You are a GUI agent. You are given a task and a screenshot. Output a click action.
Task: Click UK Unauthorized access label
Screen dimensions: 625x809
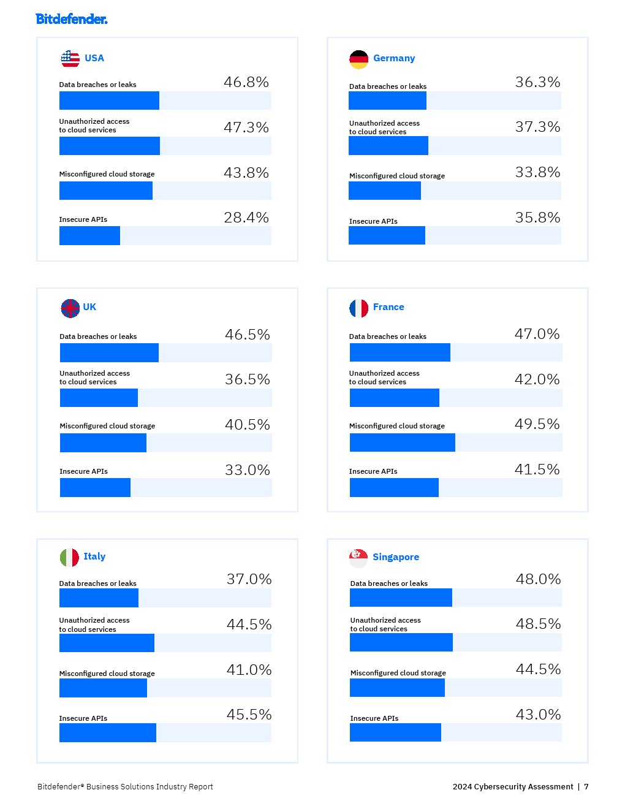[x=94, y=378]
